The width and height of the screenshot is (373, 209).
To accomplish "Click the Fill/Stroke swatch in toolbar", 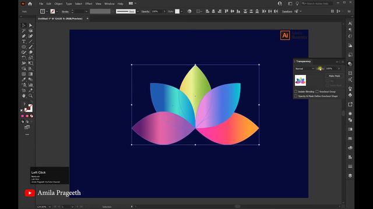I will pos(29,108).
